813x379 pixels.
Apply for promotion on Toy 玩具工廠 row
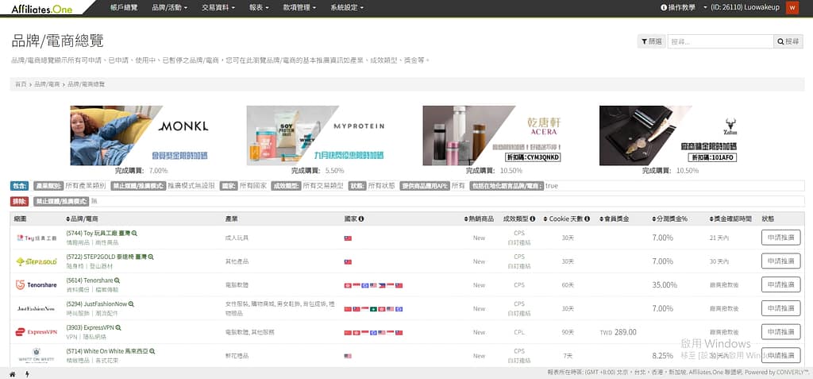click(781, 238)
